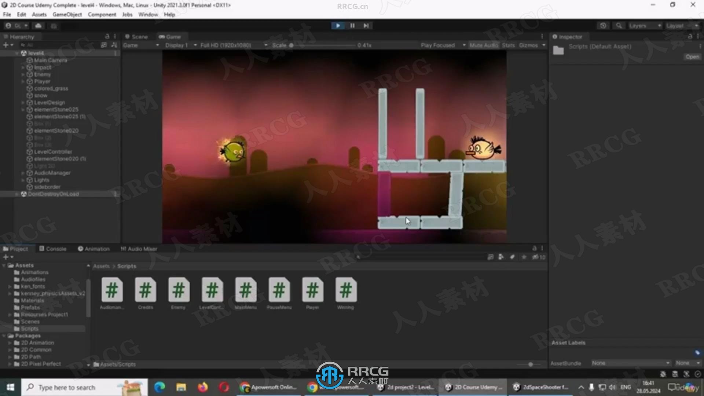Select the Winning script icon
Screen dimensions: 704x396
[346, 290]
